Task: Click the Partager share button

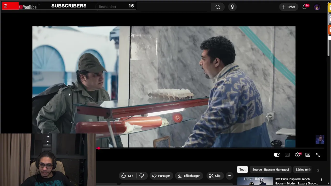Action: point(161,176)
